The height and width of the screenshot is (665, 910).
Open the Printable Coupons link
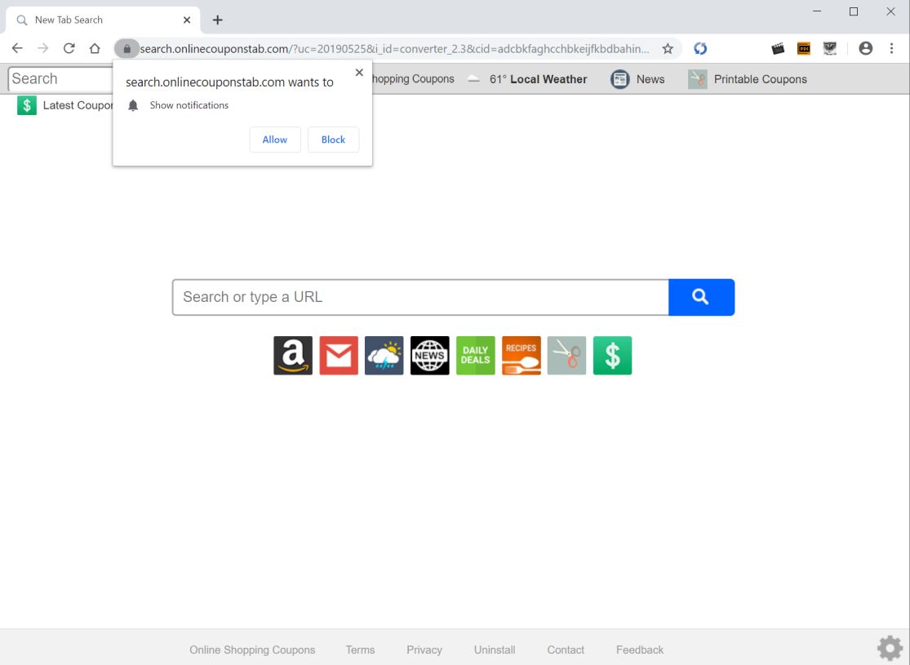click(761, 79)
